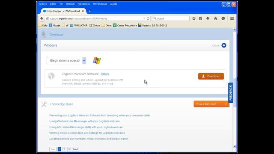Screen dimensions: 274x154
Task: Click the scrollbar down arrow
Action: (x=235, y=146)
